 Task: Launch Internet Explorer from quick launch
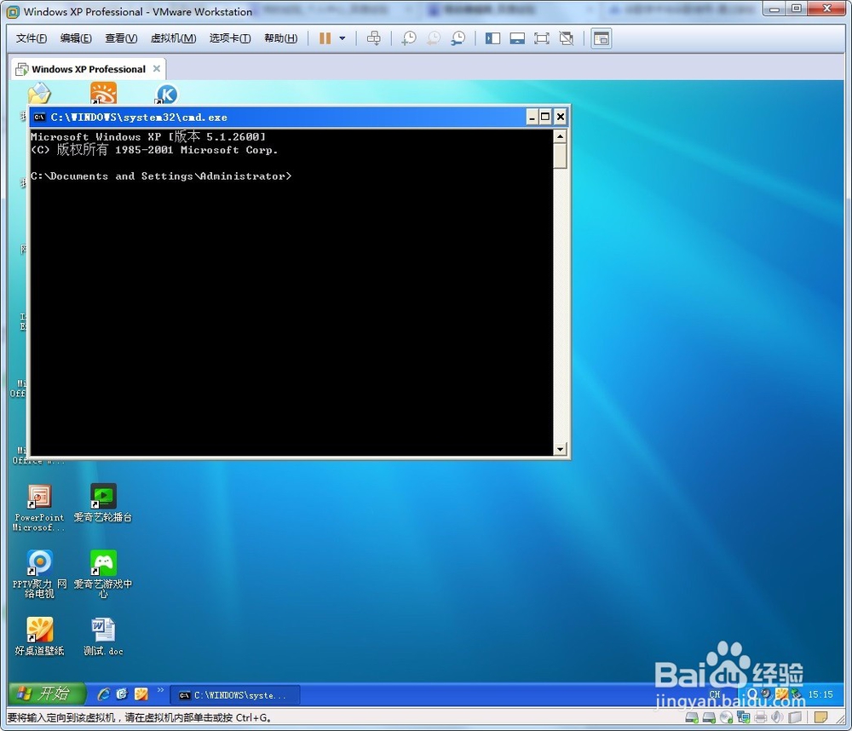point(103,694)
